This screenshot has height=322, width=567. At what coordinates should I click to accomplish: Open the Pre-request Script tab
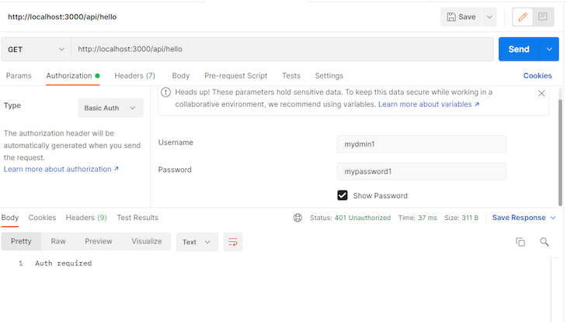point(235,75)
